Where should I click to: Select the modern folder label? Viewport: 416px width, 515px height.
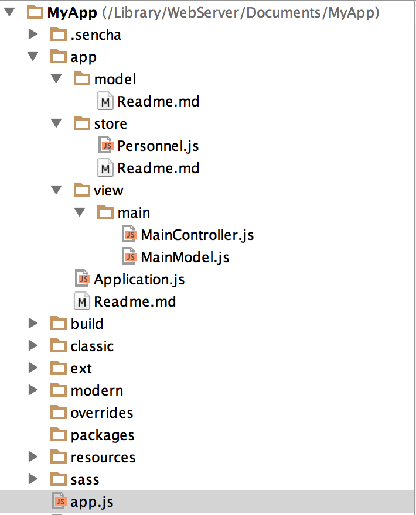coord(97,390)
